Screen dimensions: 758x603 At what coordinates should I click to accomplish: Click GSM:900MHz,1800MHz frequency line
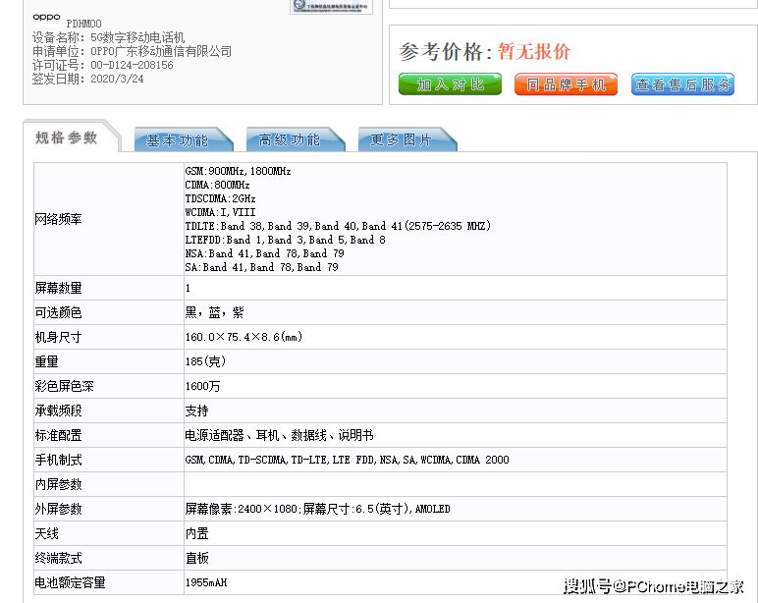click(x=238, y=171)
